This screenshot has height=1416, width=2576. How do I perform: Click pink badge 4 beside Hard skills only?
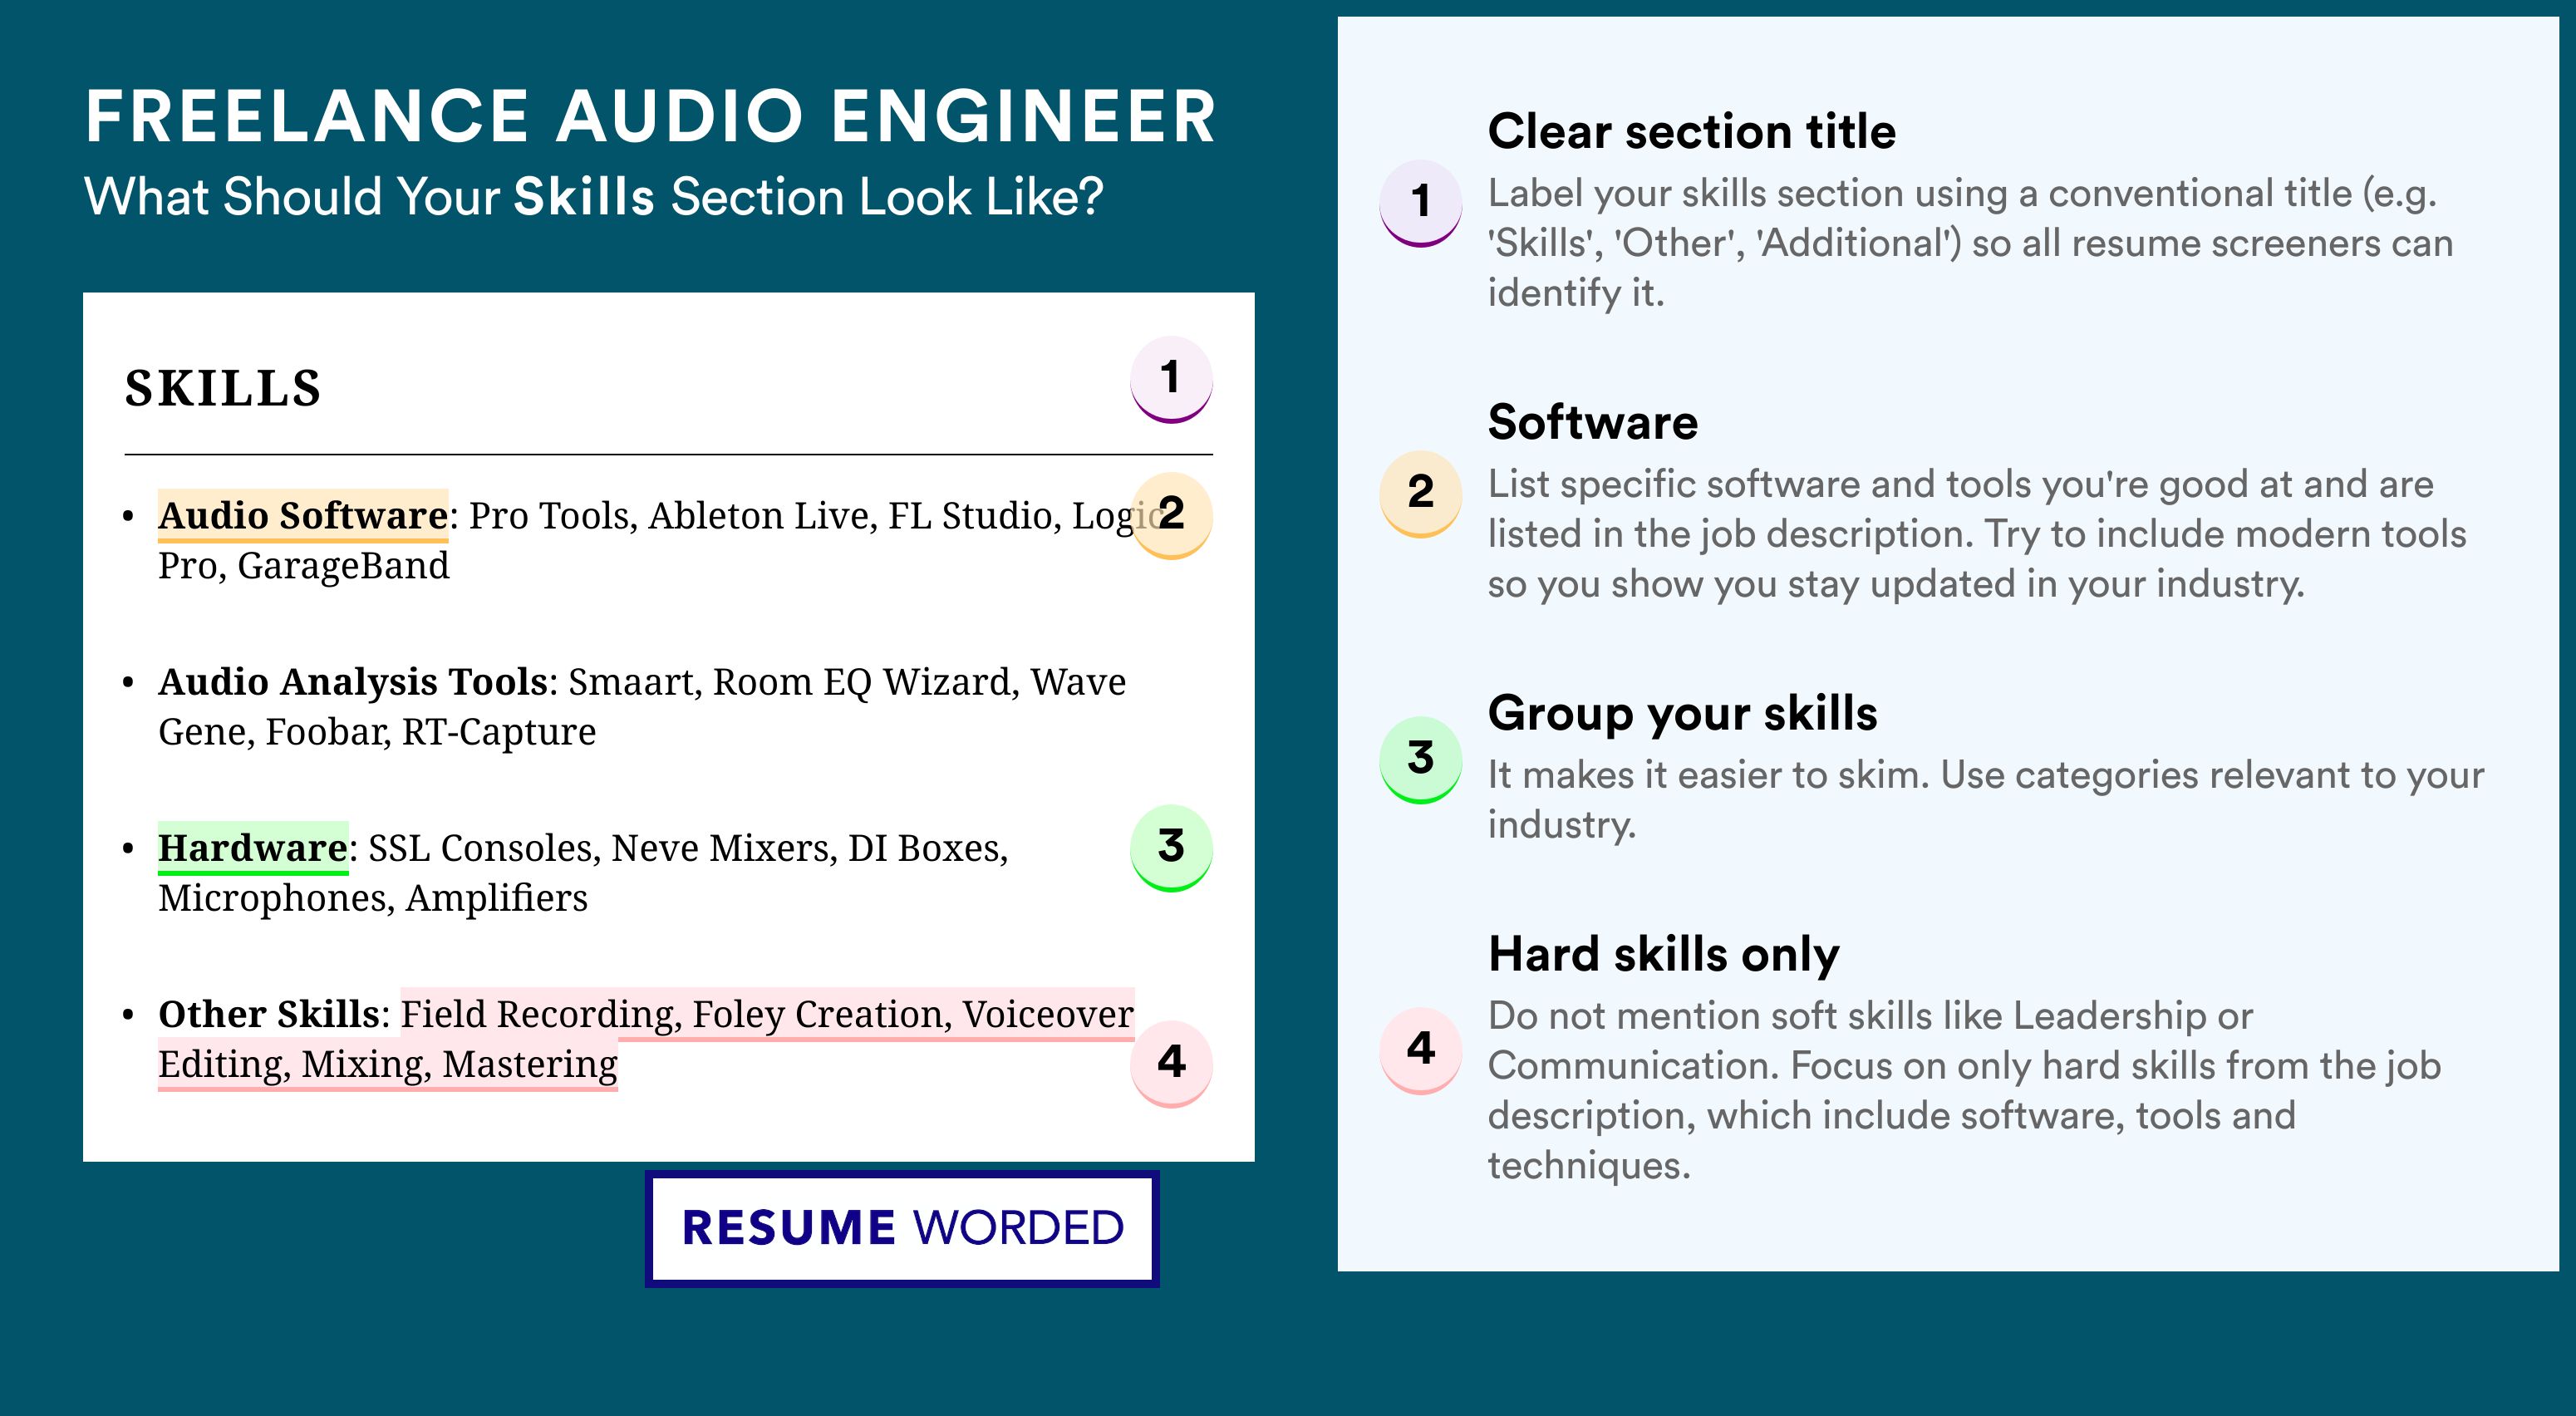pyautogui.click(x=1420, y=1049)
